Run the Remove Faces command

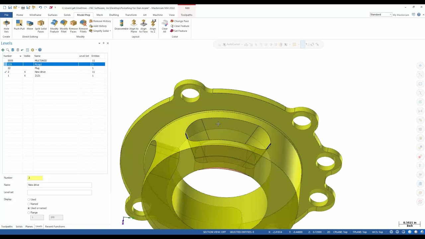(x=73, y=26)
